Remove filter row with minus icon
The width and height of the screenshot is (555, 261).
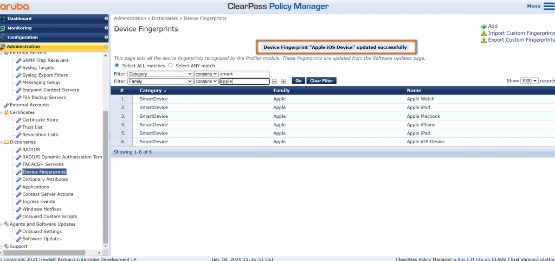274,81
